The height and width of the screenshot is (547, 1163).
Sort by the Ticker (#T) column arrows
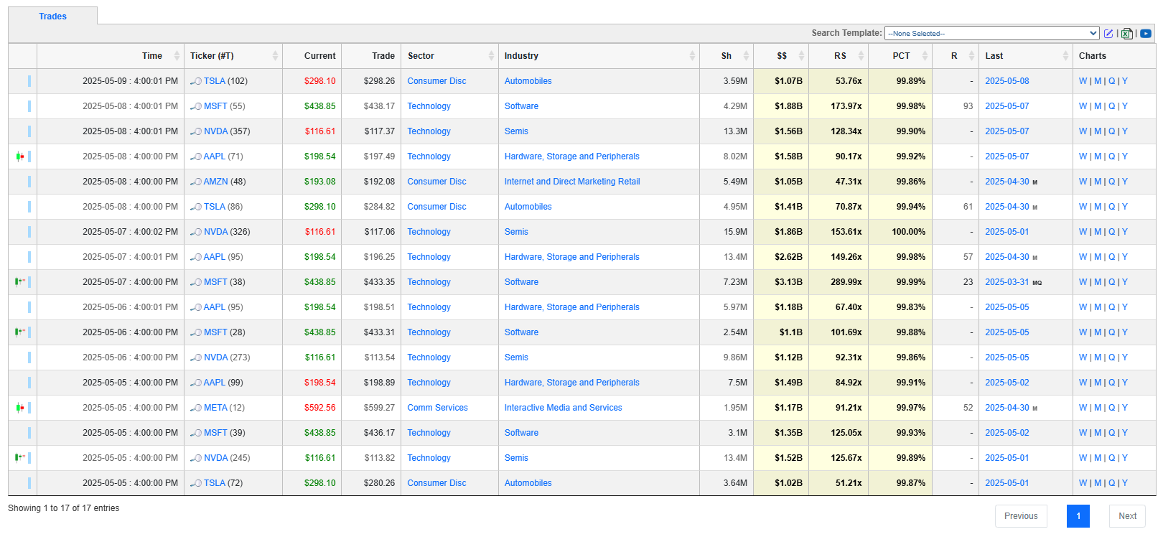(x=275, y=56)
